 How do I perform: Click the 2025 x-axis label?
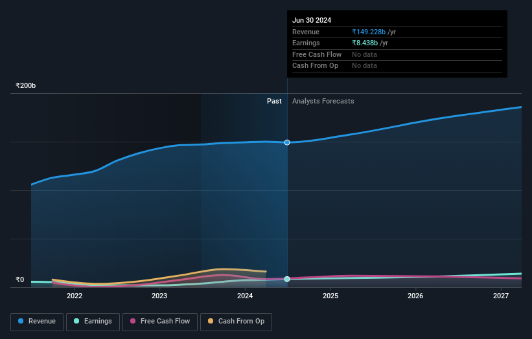click(x=330, y=296)
